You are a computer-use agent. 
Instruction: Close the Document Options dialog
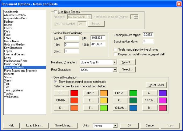click(179, 4)
